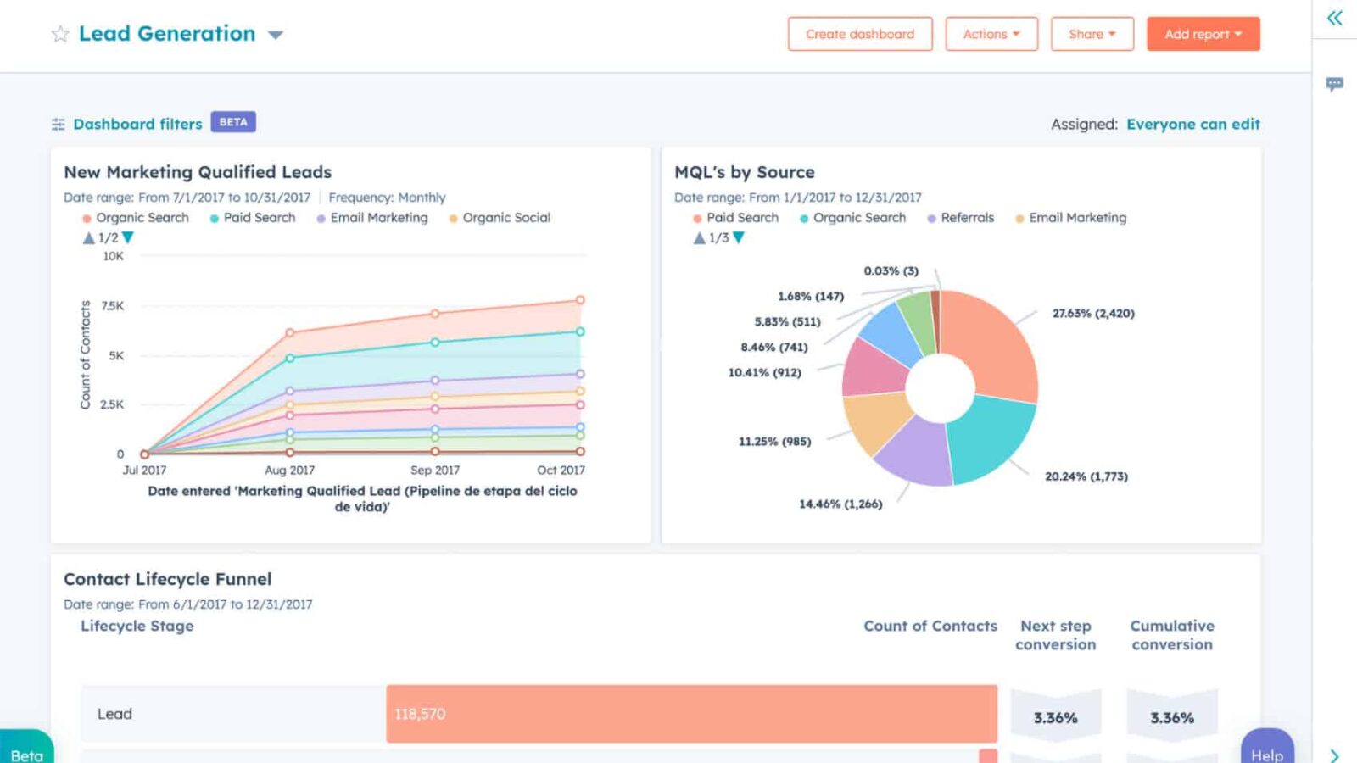
Task: Click the Lead lifecycle stage row label
Action: tap(114, 714)
